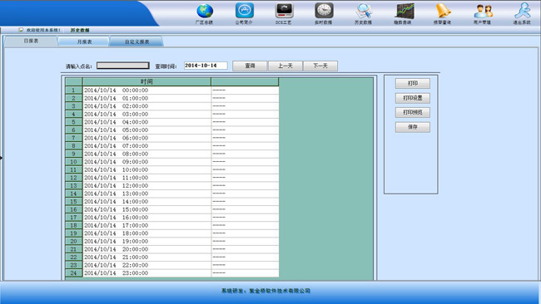The image size is (541, 304).
Task: Open the clock real-time data icon
Action: [324, 11]
